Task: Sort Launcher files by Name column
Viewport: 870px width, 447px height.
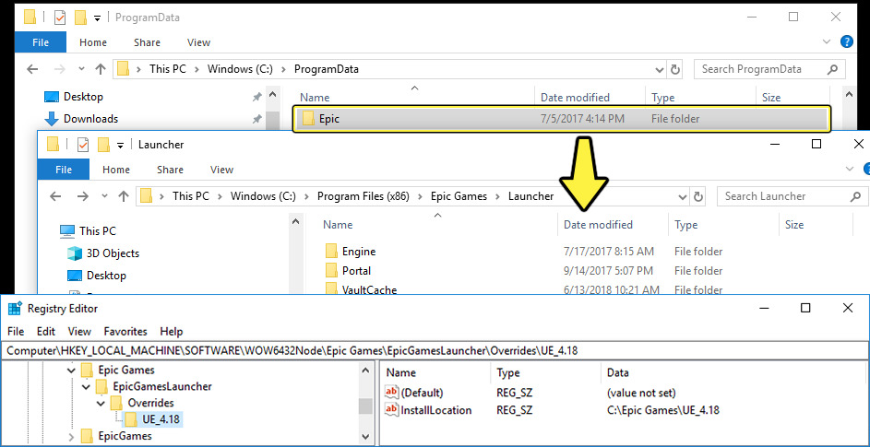Action: [338, 225]
